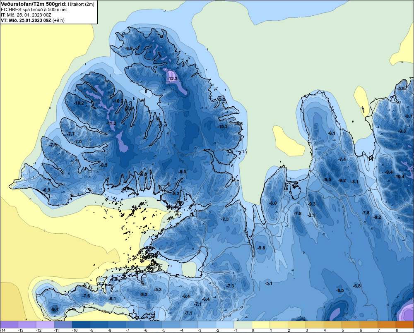Click the -11.2 temperature label

coord(111,123)
